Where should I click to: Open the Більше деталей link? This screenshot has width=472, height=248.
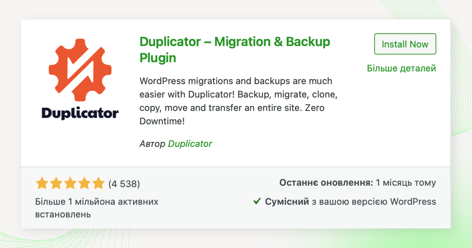(402, 68)
